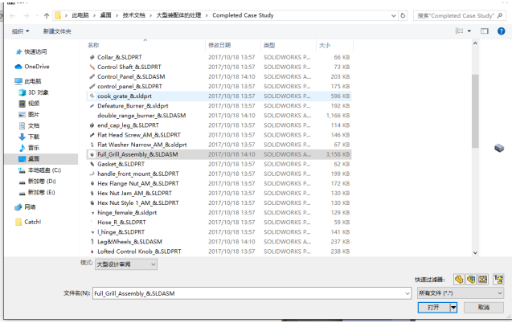This screenshot has width=516, height=323.
Task: Refresh the Completed Case Study folder
Action: pyautogui.click(x=403, y=15)
